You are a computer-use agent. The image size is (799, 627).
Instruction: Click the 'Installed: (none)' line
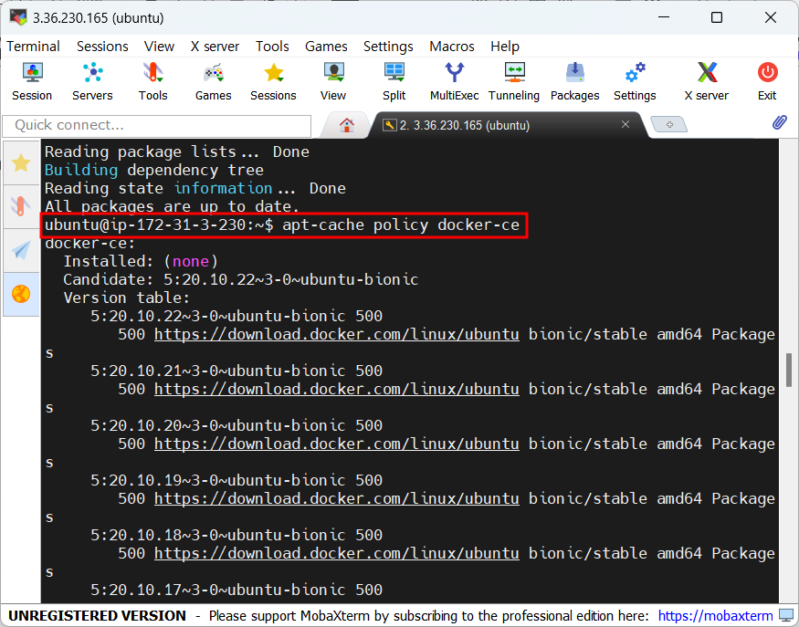point(141,261)
